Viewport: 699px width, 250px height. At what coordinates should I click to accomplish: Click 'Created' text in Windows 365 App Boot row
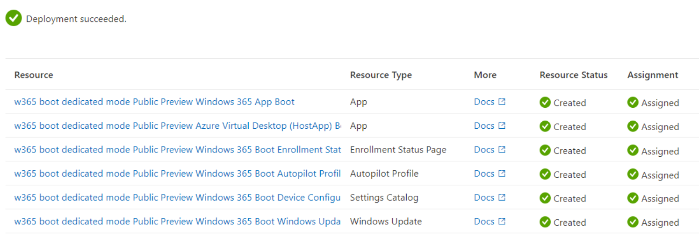click(x=569, y=103)
